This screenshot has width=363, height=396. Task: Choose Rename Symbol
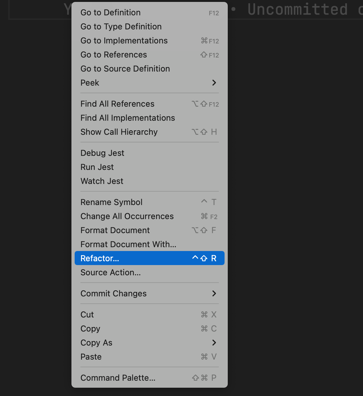point(111,202)
